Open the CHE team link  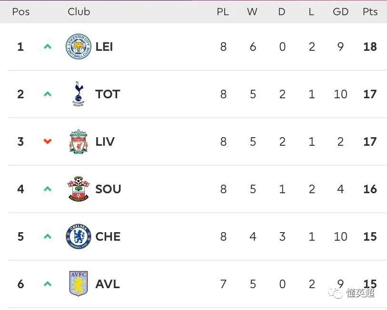pos(108,236)
